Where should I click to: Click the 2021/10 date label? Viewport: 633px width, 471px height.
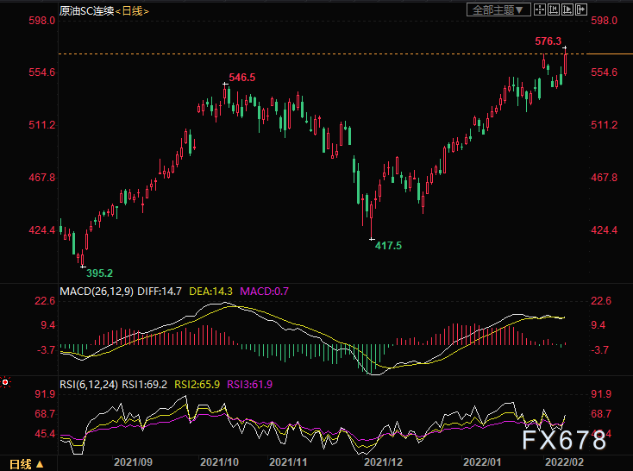[219, 462]
